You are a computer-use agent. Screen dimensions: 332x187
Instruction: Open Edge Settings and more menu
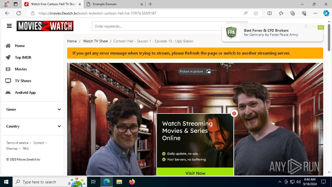315,13
